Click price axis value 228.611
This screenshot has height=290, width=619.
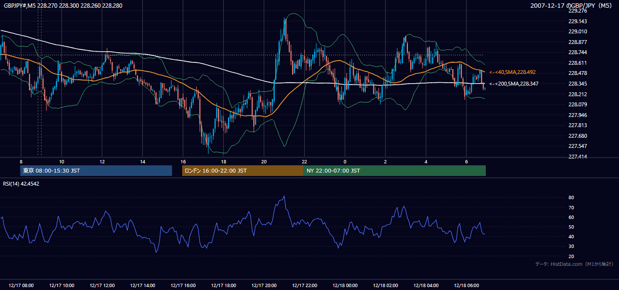[577, 63]
